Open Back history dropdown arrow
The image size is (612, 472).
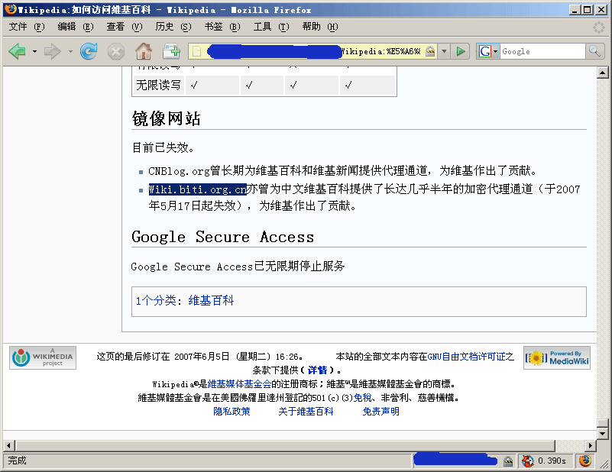34,51
